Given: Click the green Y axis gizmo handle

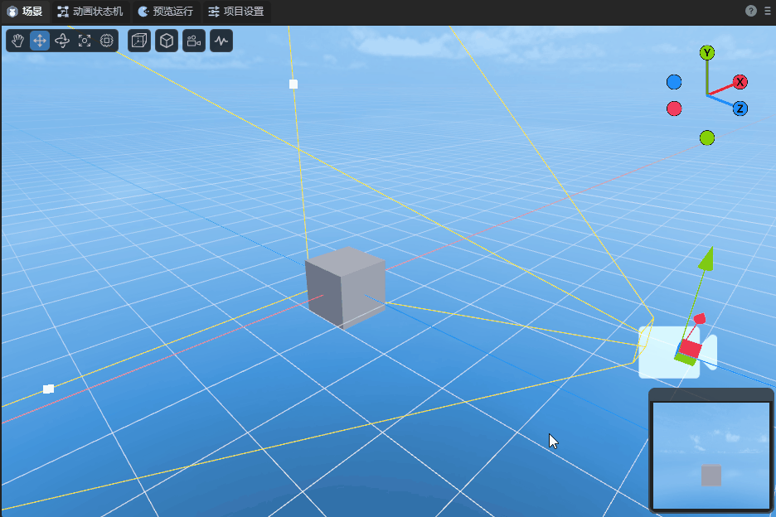Looking at the screenshot, I should tap(707, 53).
